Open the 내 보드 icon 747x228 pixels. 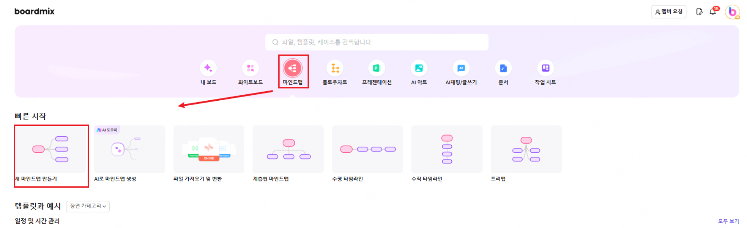[208, 68]
